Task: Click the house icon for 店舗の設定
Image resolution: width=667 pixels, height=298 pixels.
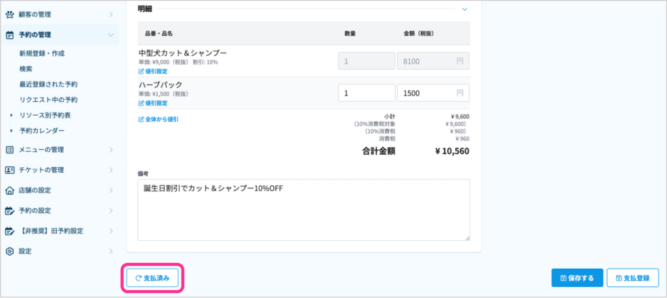Action: (x=9, y=190)
